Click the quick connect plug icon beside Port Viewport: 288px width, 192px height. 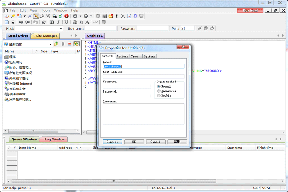199,28
